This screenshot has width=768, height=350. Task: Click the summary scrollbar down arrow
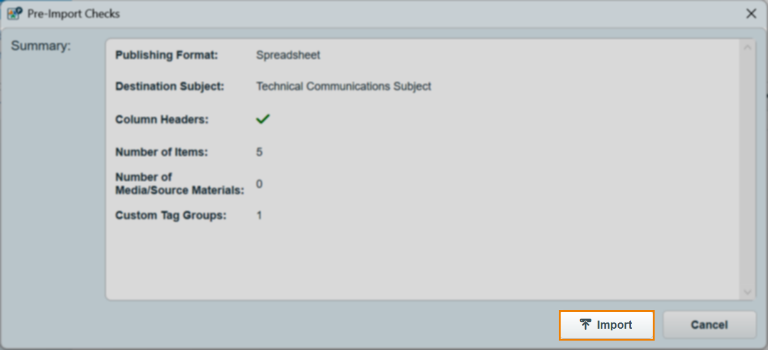coord(747,292)
